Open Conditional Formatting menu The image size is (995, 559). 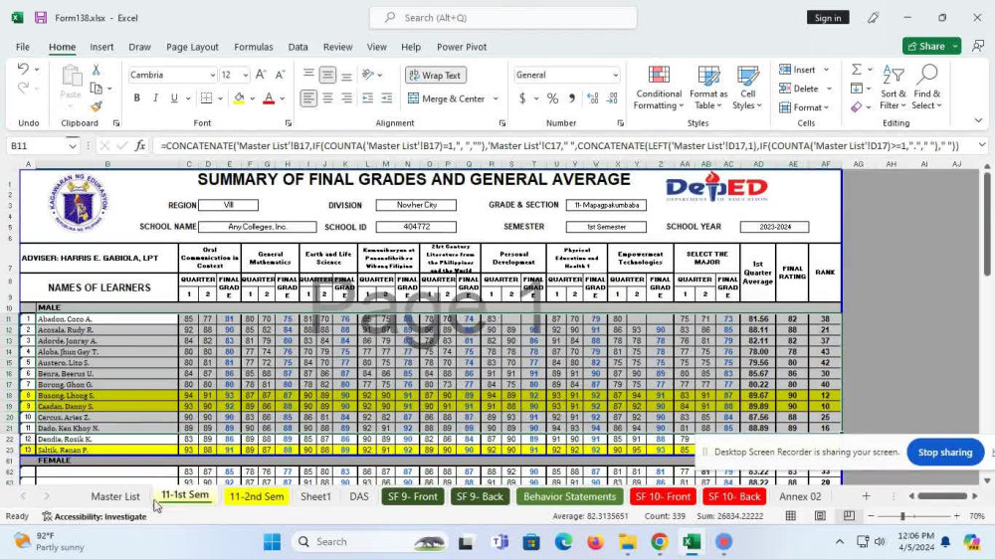coord(658,88)
